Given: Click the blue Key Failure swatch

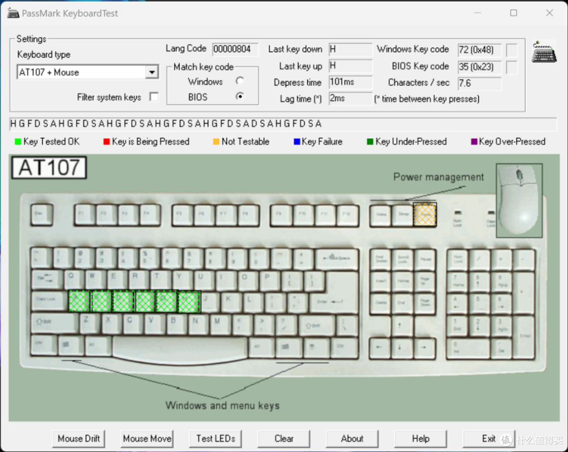Looking at the screenshot, I should point(297,141).
